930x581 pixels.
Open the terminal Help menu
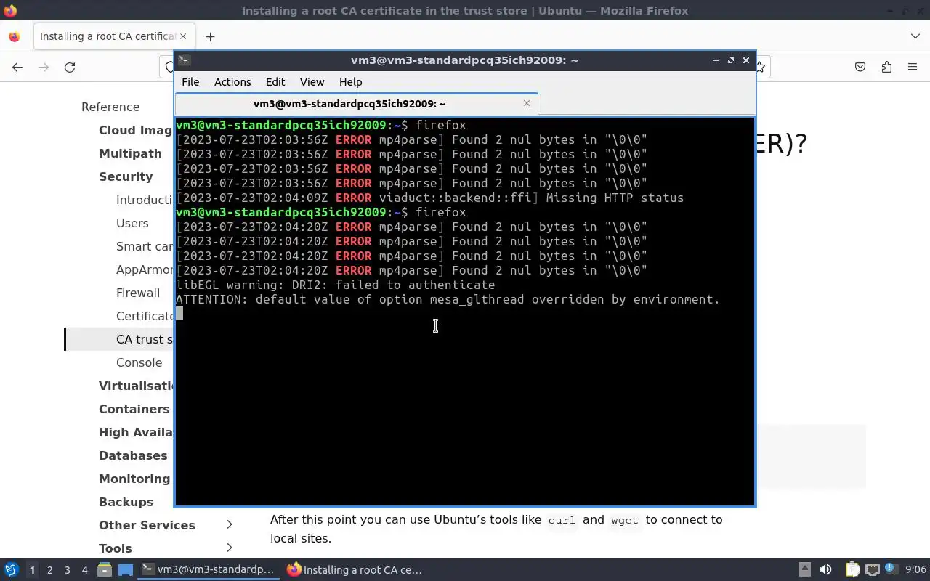click(350, 82)
